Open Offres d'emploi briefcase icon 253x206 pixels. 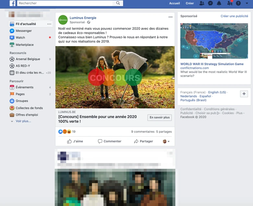[12, 115]
